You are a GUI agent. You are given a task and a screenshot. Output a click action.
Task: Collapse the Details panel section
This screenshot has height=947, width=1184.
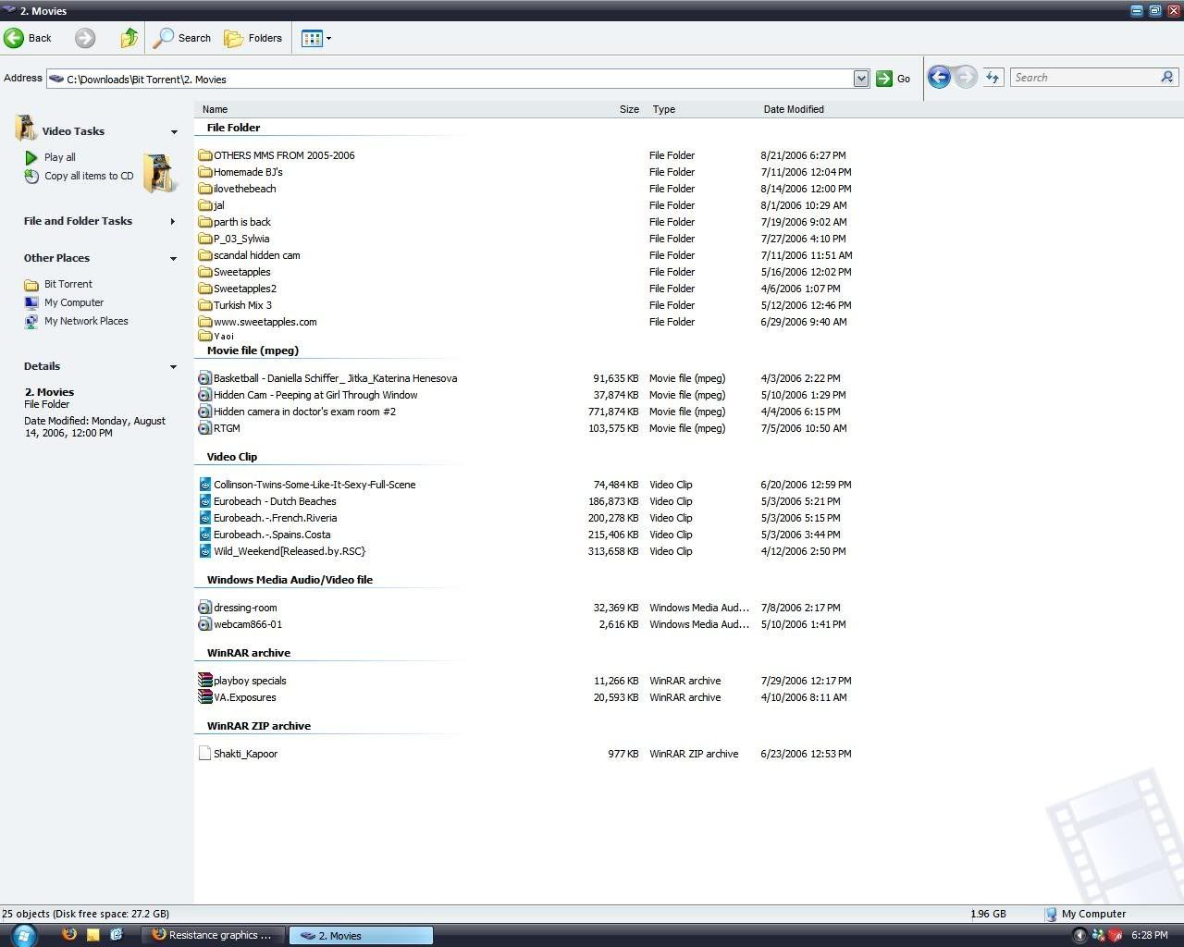173,367
